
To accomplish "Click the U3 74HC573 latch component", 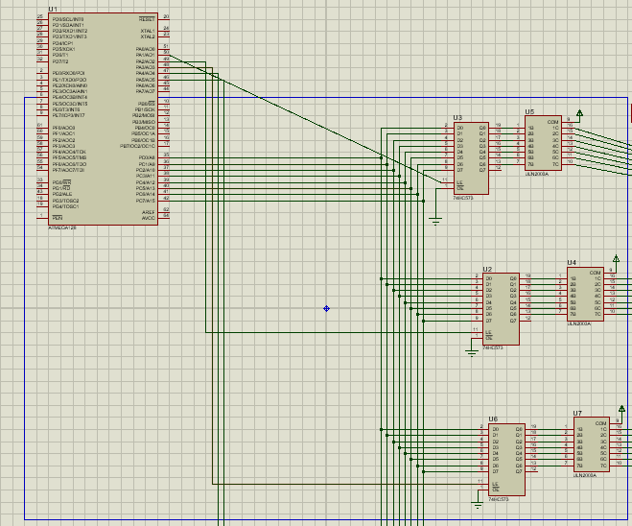I will [x=471, y=158].
